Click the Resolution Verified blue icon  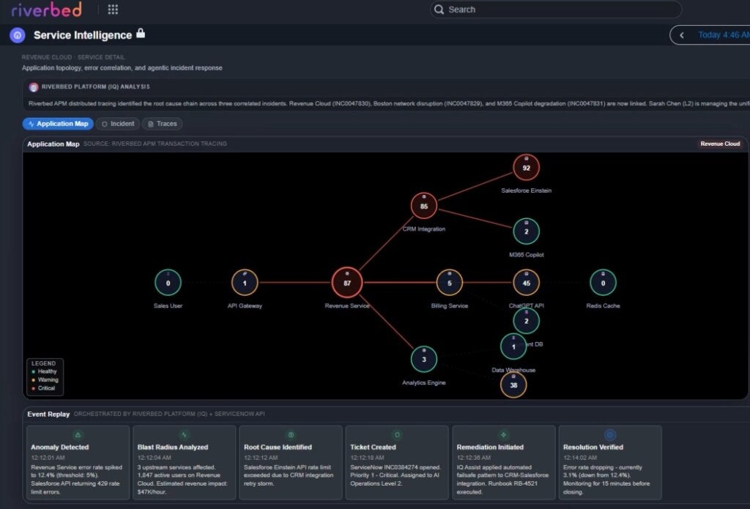(x=610, y=435)
